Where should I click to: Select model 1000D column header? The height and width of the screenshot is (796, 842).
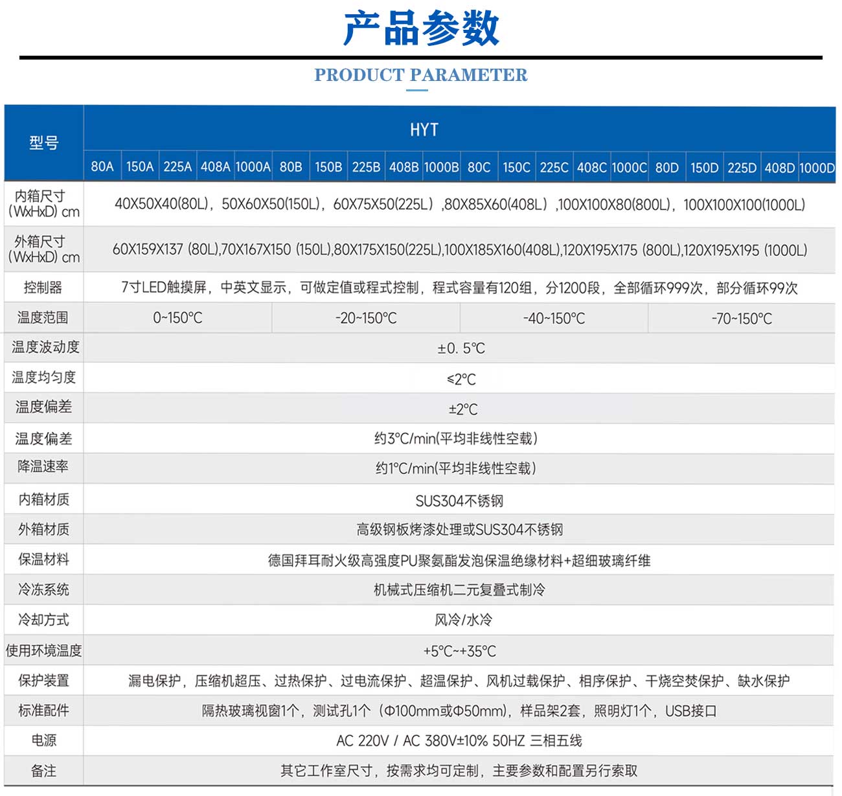pos(817,168)
